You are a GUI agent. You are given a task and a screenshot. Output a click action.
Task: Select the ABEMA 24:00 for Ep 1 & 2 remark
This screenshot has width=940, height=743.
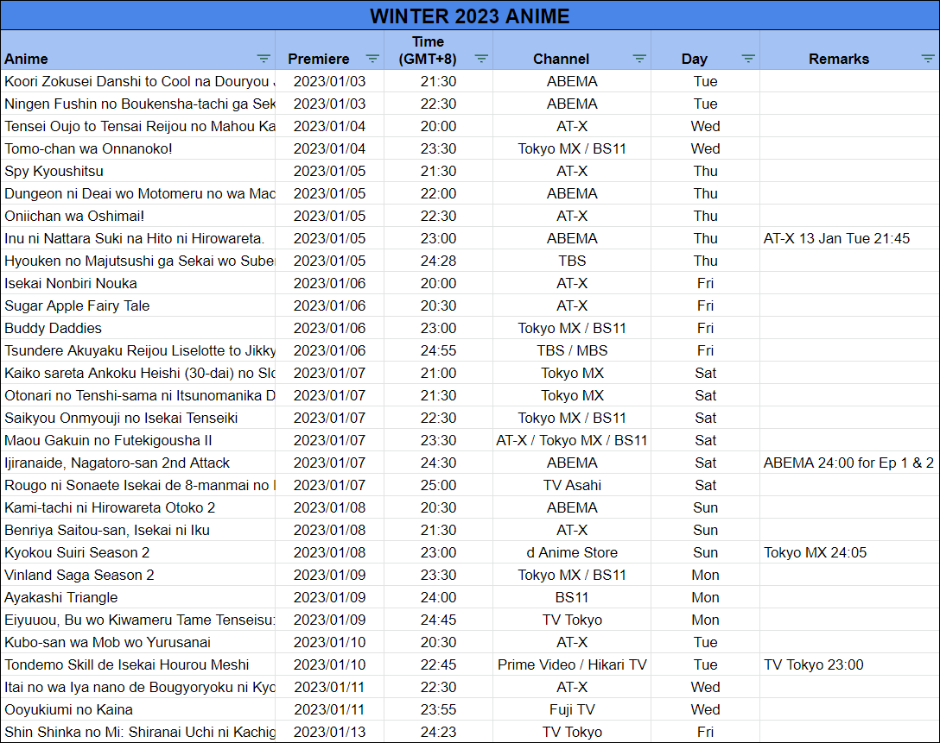[x=849, y=463]
